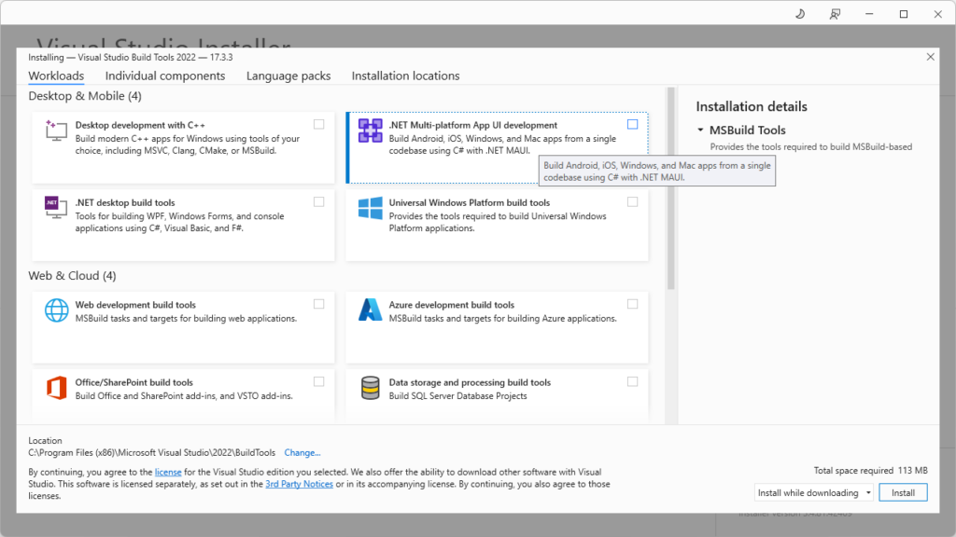
Task: Click the Total space required 113 MB text
Action: tap(871, 470)
